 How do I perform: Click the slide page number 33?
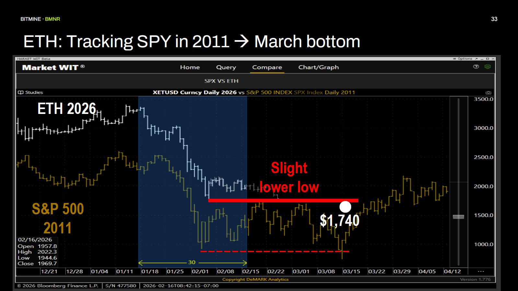tap(494, 19)
